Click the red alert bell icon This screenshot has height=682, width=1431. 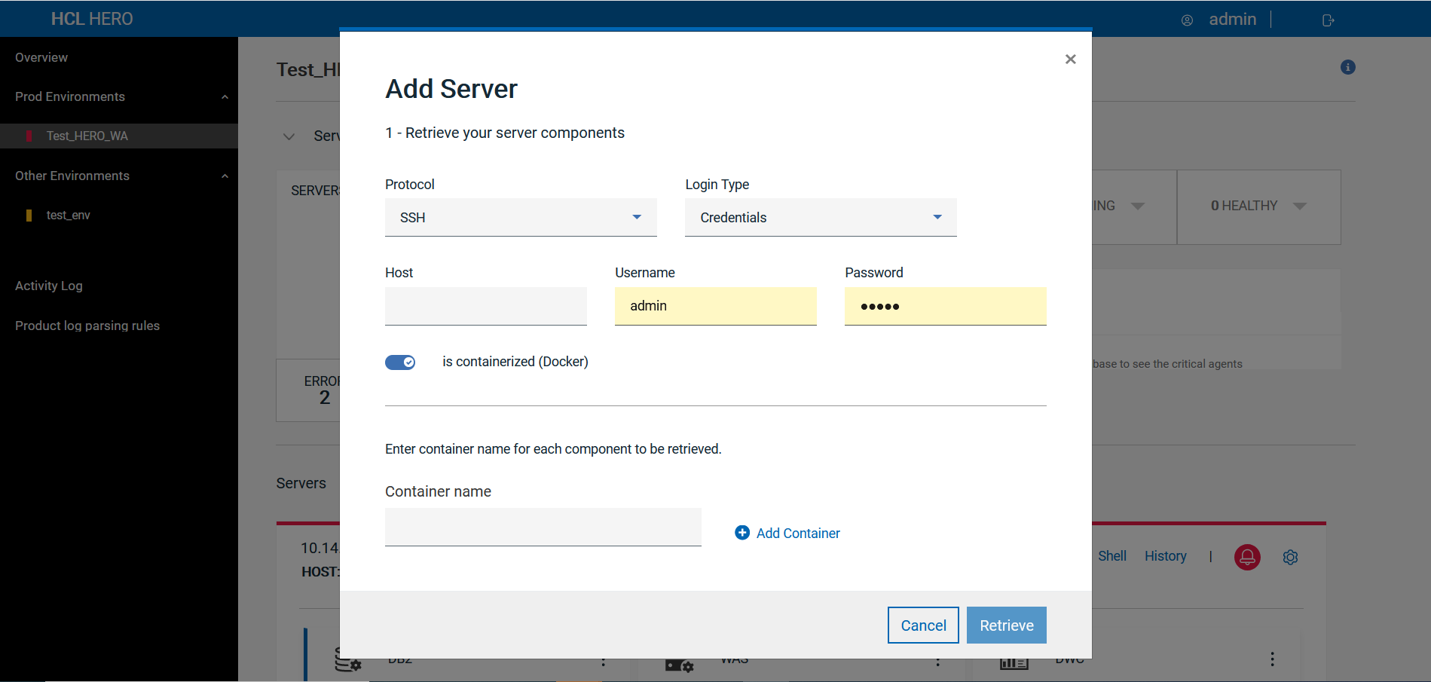click(1247, 557)
